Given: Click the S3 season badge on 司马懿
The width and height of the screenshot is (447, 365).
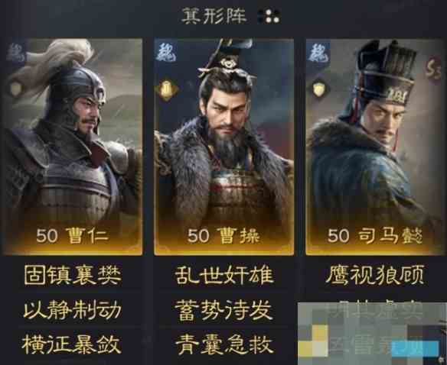Looking at the screenshot, I should 432,68.
